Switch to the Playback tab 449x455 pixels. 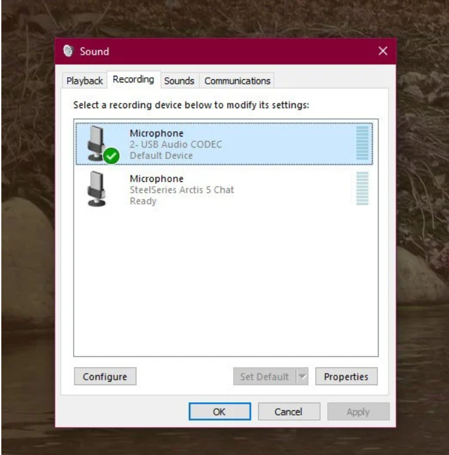tap(84, 80)
